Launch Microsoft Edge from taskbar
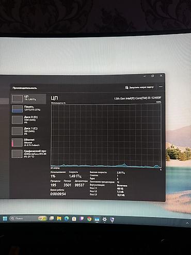Viewport: 191px width, 255px height. [x=67, y=219]
